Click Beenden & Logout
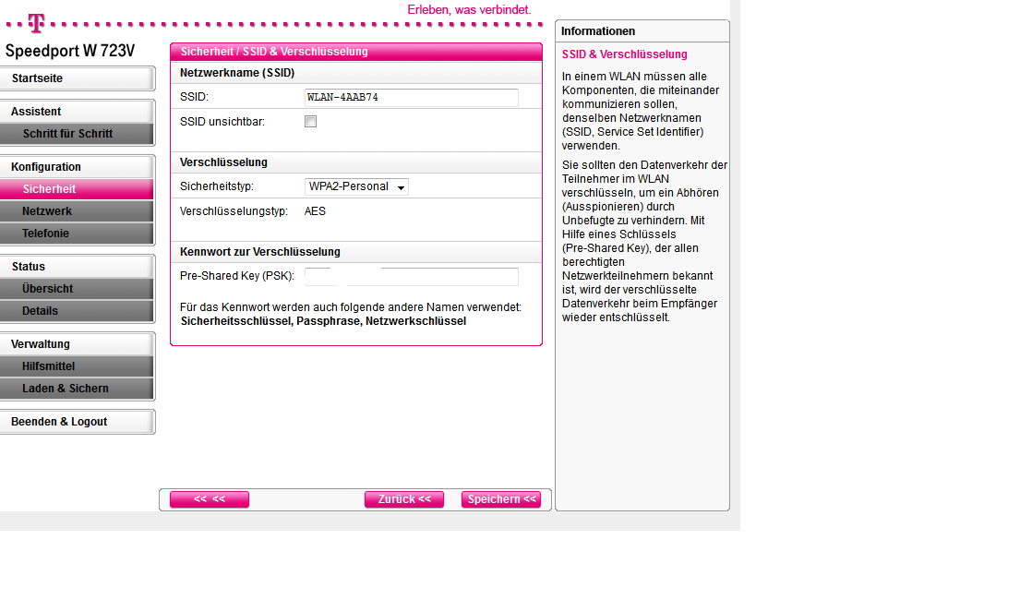This screenshot has width=1032, height=611. coord(77,422)
